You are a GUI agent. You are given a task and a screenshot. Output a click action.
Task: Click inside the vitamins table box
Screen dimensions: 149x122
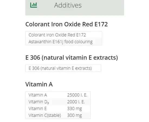58,105
